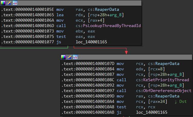Click the PsLookupThreadByThreadId function name
193x117 pixels.
point(112,26)
